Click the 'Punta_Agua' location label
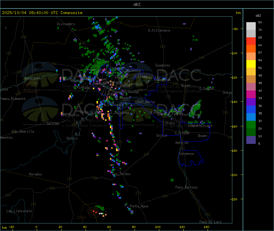The image size is (274, 231). [x=139, y=206]
